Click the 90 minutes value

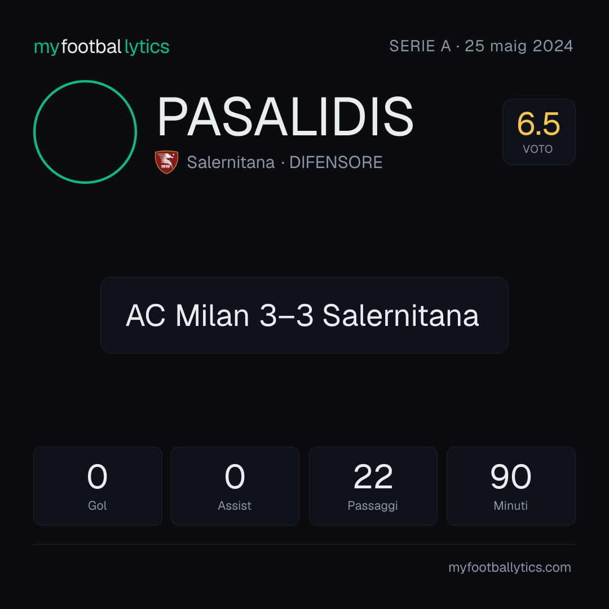tap(511, 476)
